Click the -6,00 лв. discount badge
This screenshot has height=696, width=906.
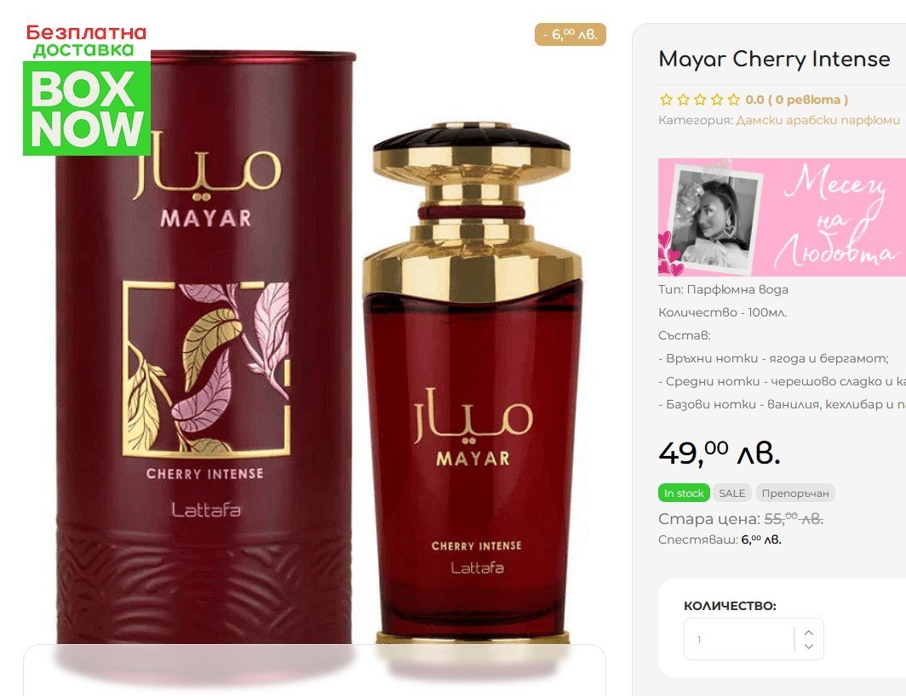(570, 35)
